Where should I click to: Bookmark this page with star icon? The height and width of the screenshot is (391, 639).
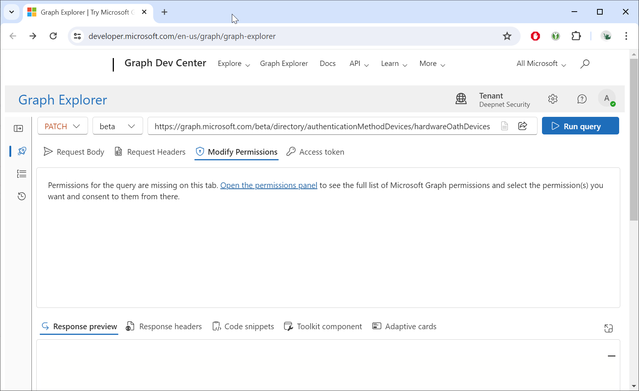pyautogui.click(x=507, y=36)
